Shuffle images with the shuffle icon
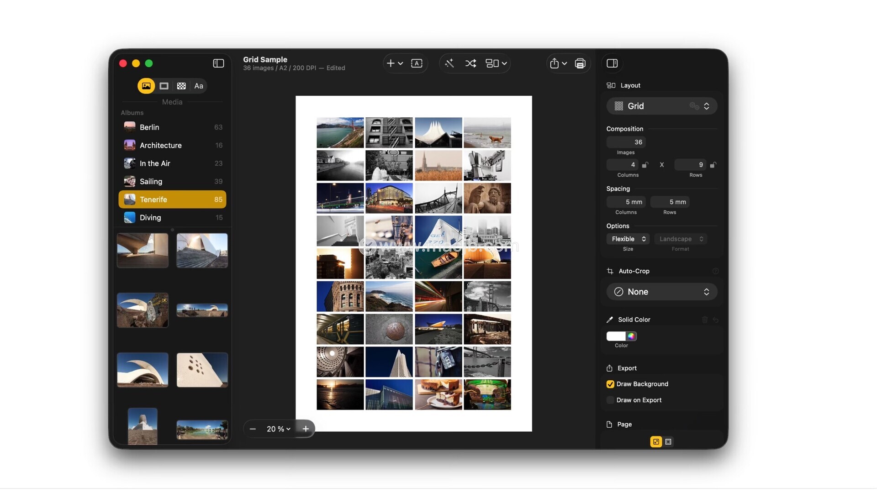 tap(470, 63)
